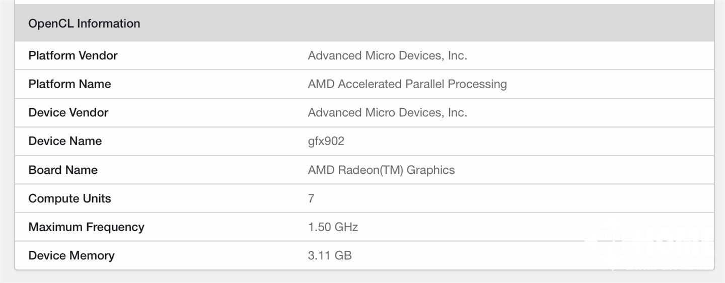
Task: Select the Device Name label
Action: [x=65, y=141]
